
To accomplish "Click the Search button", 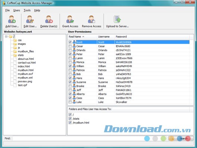I will [181, 138].
